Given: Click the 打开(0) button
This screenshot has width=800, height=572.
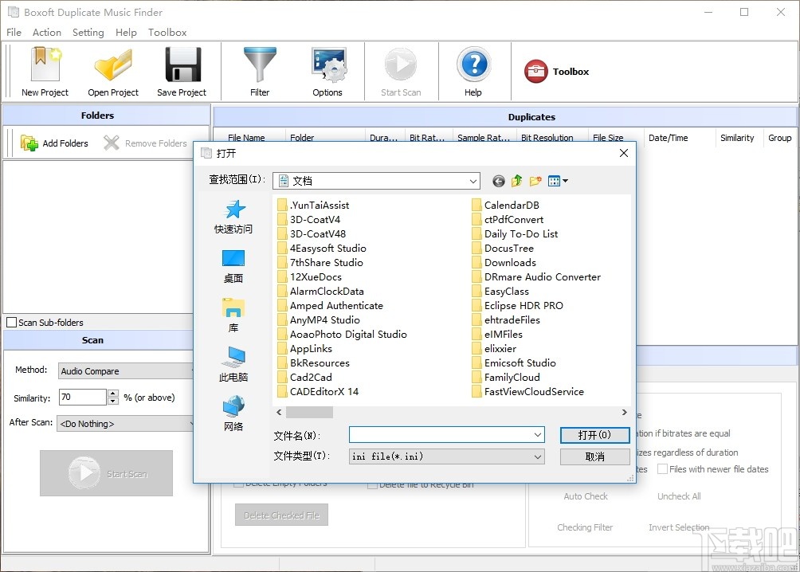Looking at the screenshot, I should [x=594, y=434].
